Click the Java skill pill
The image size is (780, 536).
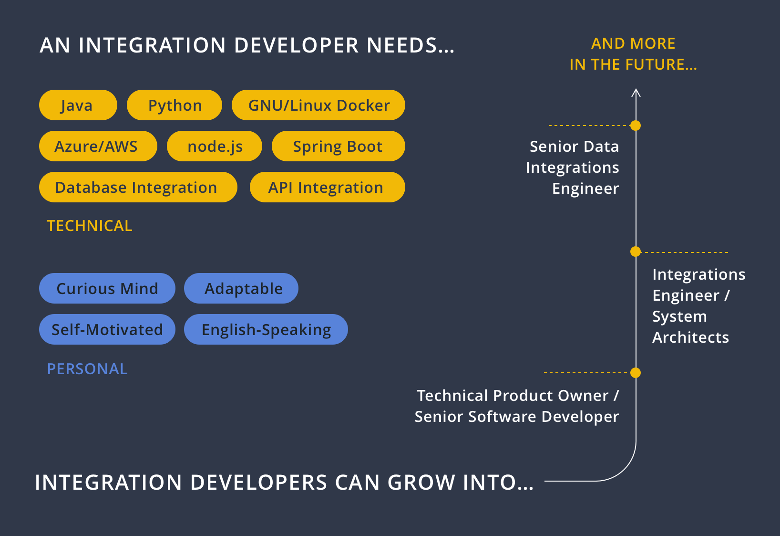pyautogui.click(x=78, y=105)
